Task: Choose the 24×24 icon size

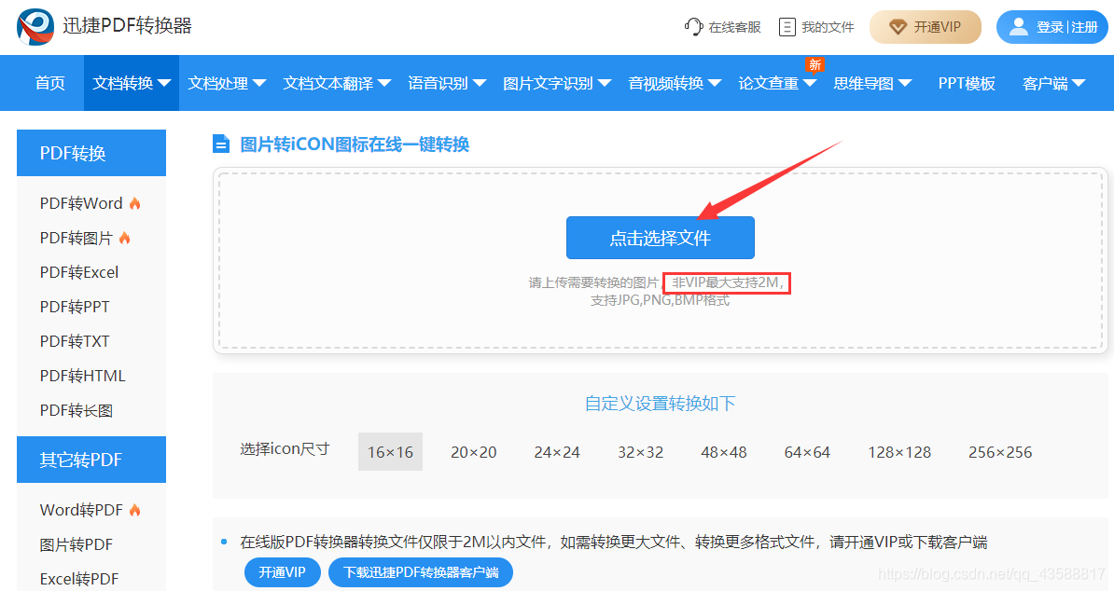Action: (557, 452)
